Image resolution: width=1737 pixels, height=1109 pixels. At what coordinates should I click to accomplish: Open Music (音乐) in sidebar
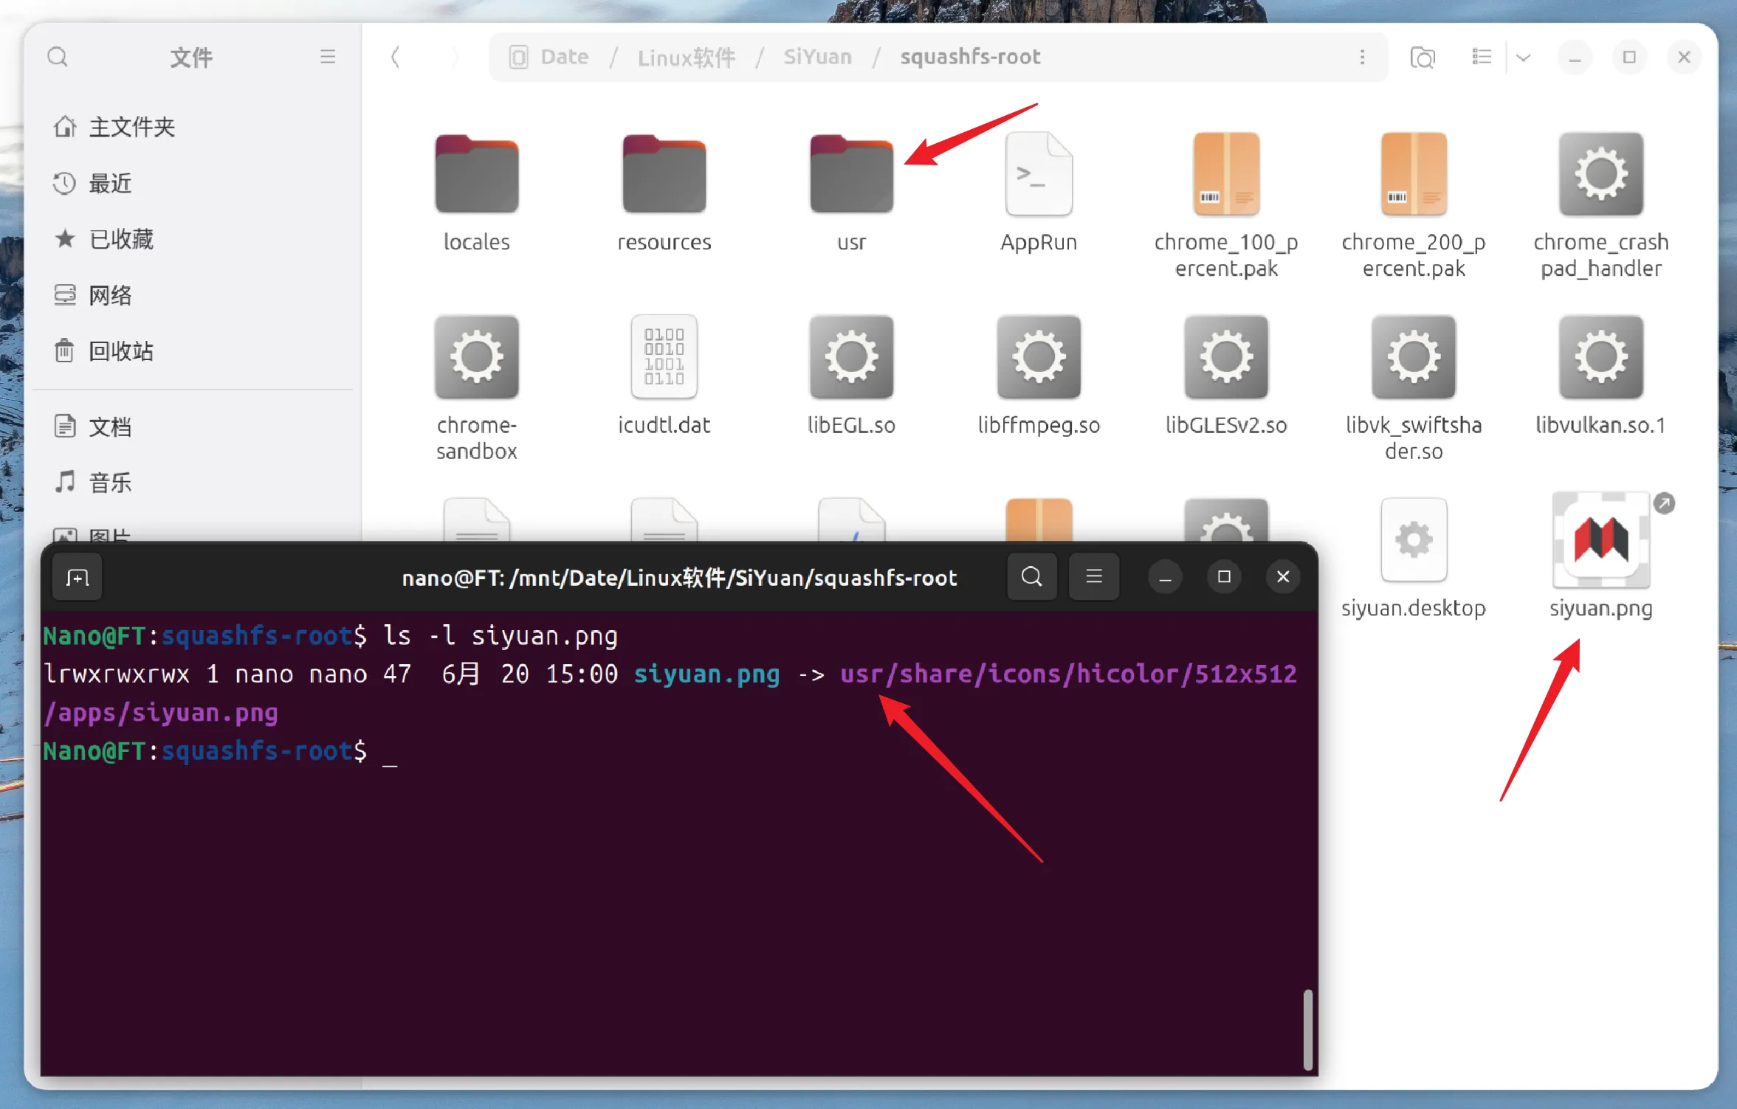click(193, 483)
